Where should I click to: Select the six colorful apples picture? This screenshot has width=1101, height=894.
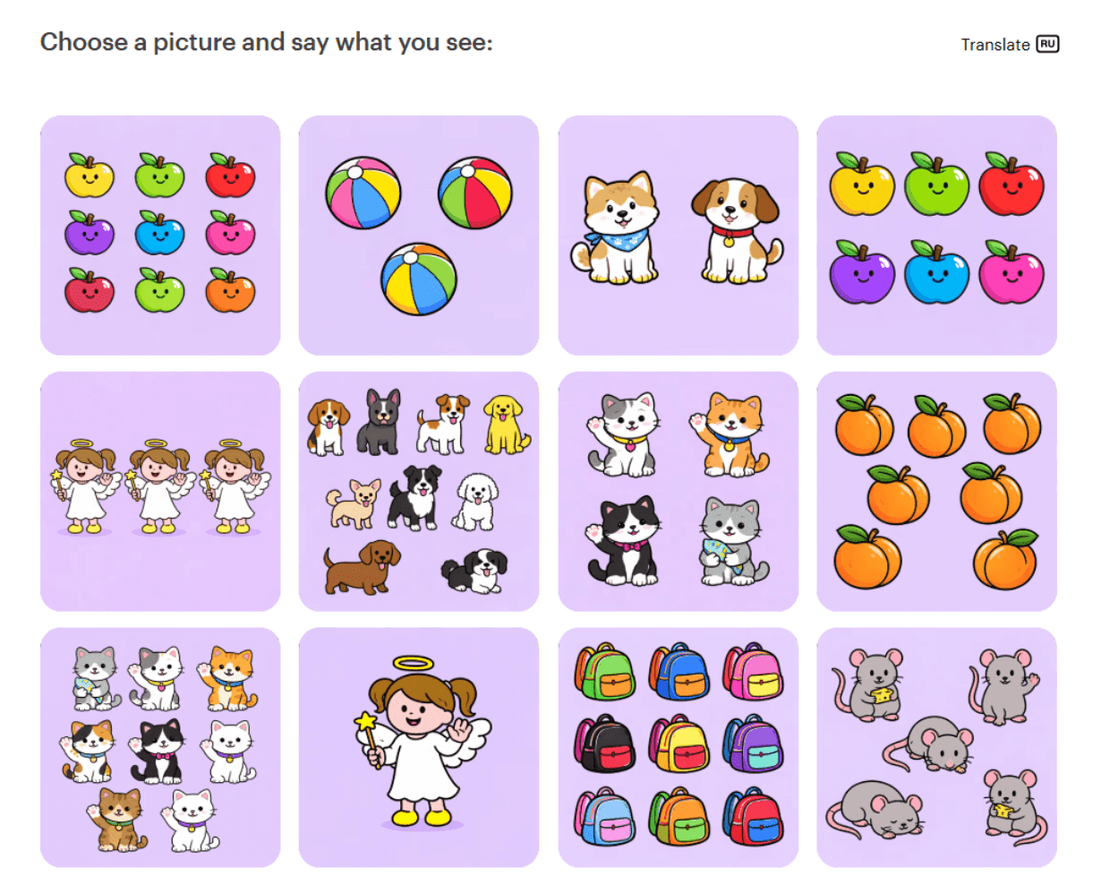pyautogui.click(x=937, y=236)
